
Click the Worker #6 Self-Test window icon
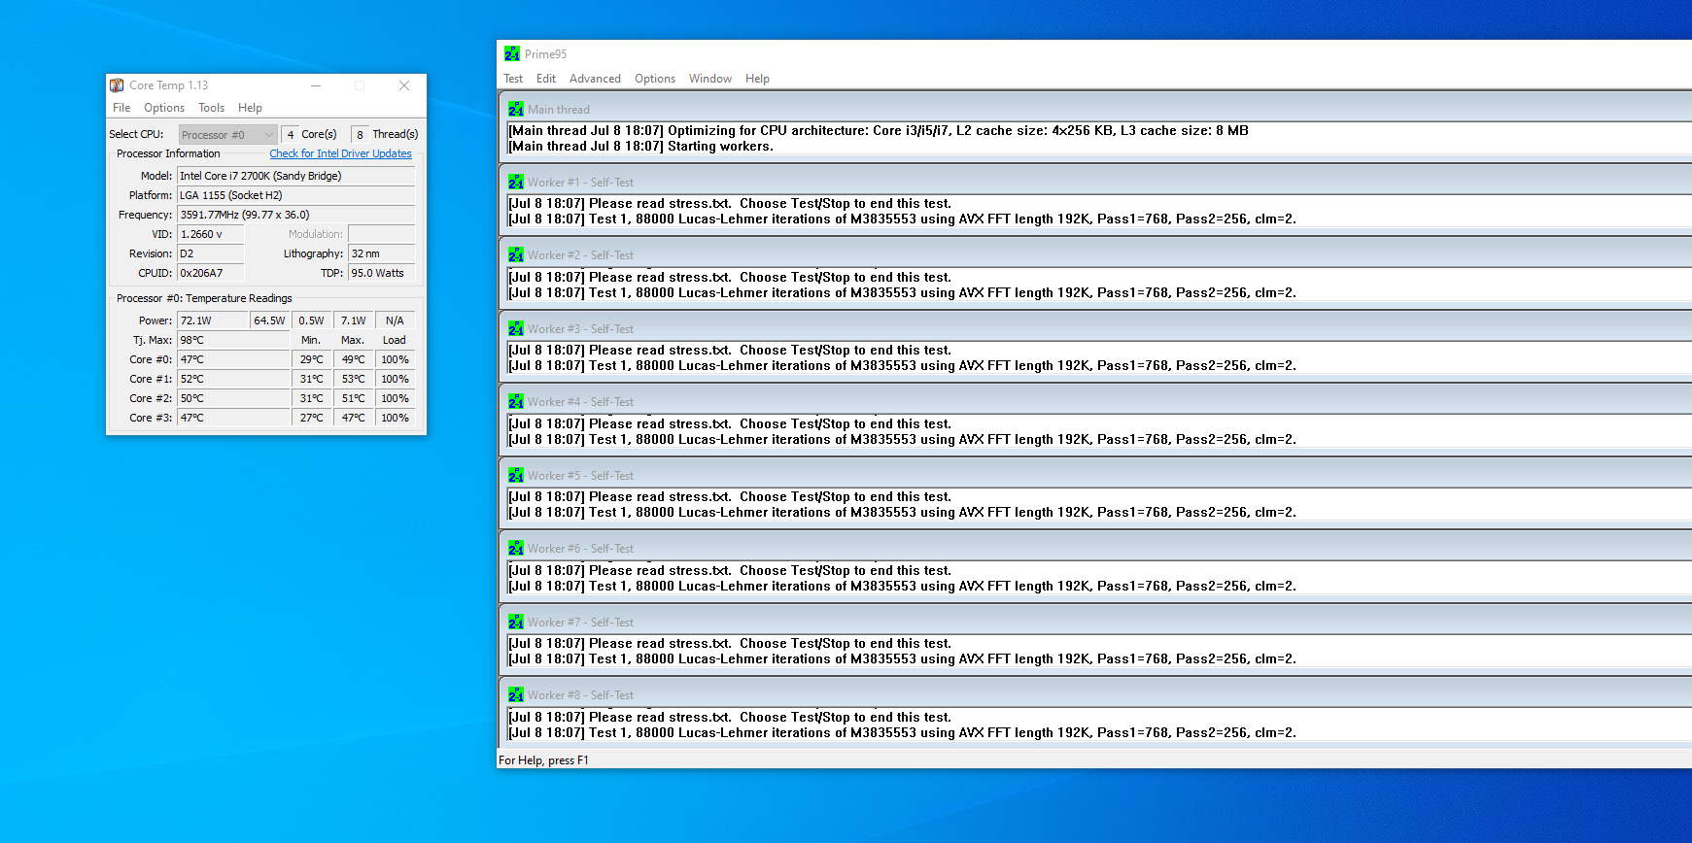pos(516,549)
